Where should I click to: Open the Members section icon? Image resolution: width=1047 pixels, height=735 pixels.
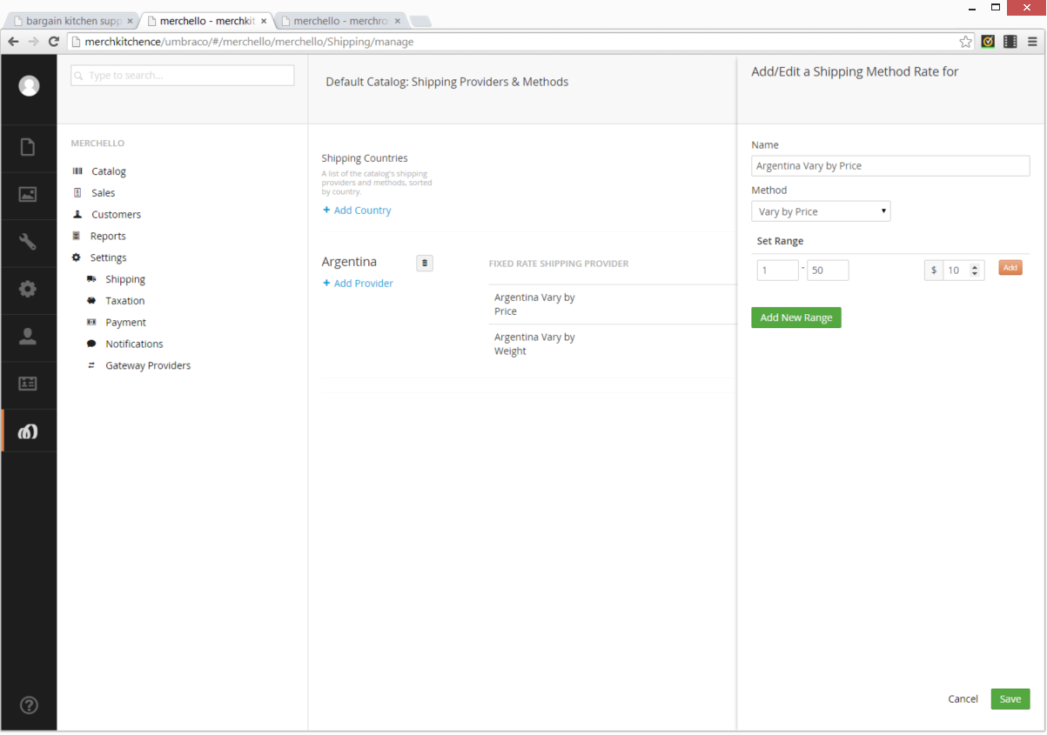point(28,384)
